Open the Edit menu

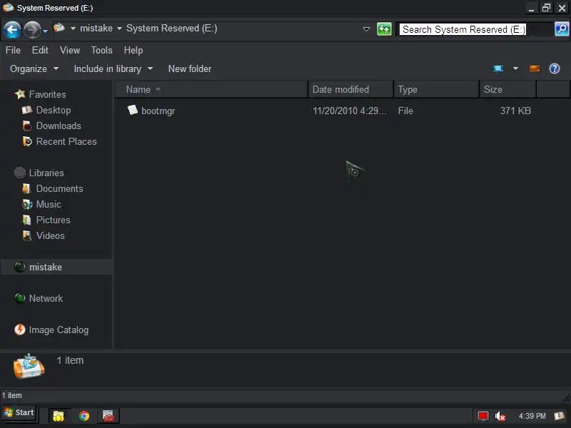tap(40, 50)
